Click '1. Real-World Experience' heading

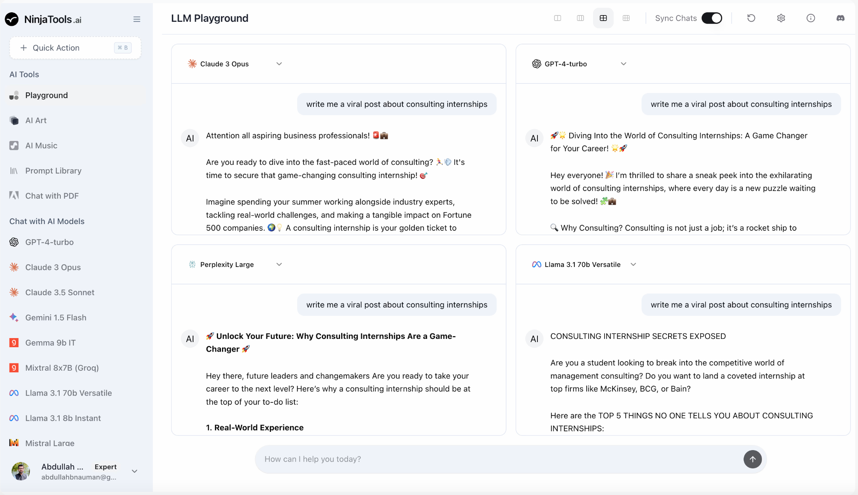point(255,427)
